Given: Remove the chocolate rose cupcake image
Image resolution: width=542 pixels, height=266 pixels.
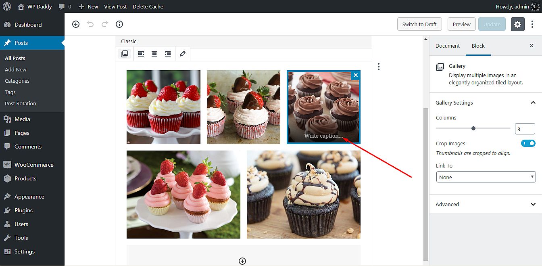Looking at the screenshot, I should [x=355, y=75].
